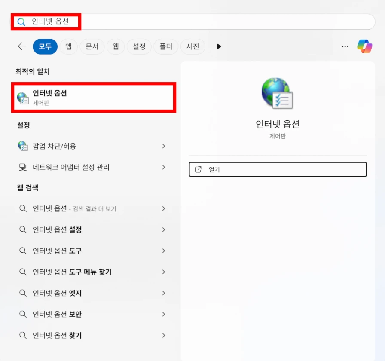Click magnifier icon beside 인터넷 옵션 찾기

23,335
